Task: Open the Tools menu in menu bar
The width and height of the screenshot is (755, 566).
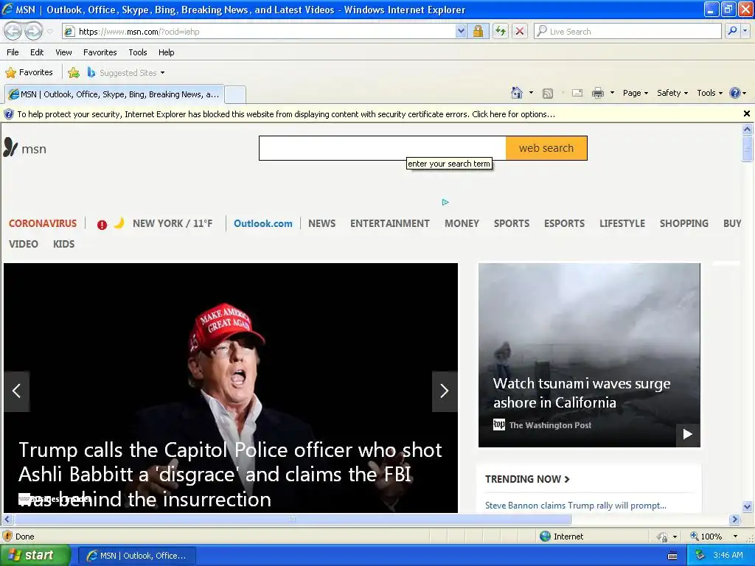Action: 138,52
